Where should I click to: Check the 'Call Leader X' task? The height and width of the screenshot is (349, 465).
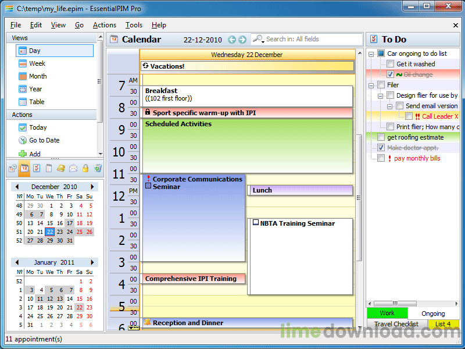click(409, 116)
